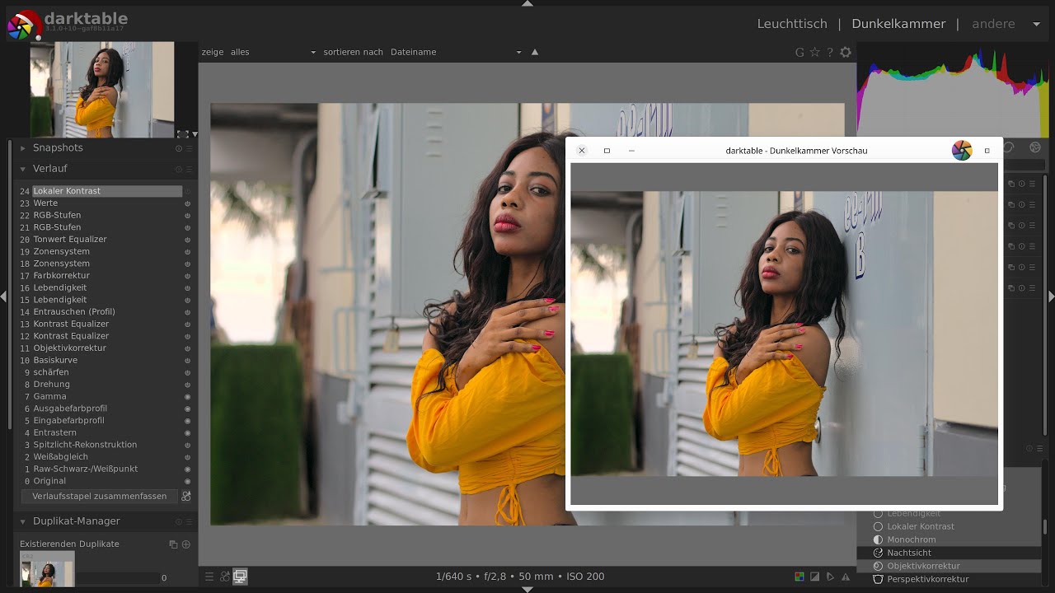Click the G grouping icon in top toolbar
The image size is (1055, 593).
pos(799,52)
